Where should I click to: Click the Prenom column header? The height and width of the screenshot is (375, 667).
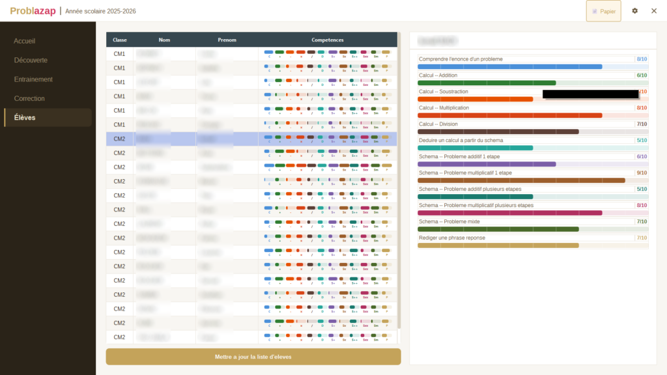pos(227,40)
